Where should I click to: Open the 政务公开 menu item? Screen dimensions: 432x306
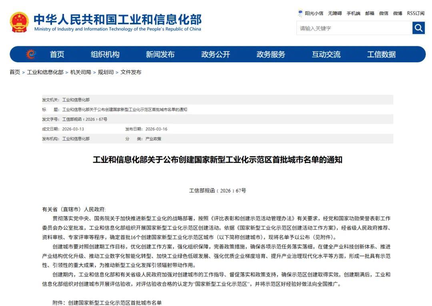[216, 54]
